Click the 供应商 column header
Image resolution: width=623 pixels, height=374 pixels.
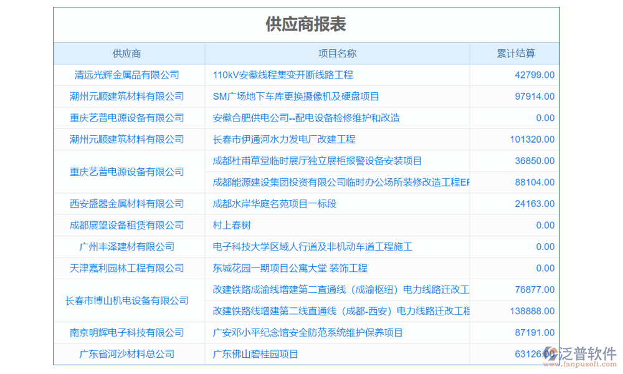pos(126,54)
